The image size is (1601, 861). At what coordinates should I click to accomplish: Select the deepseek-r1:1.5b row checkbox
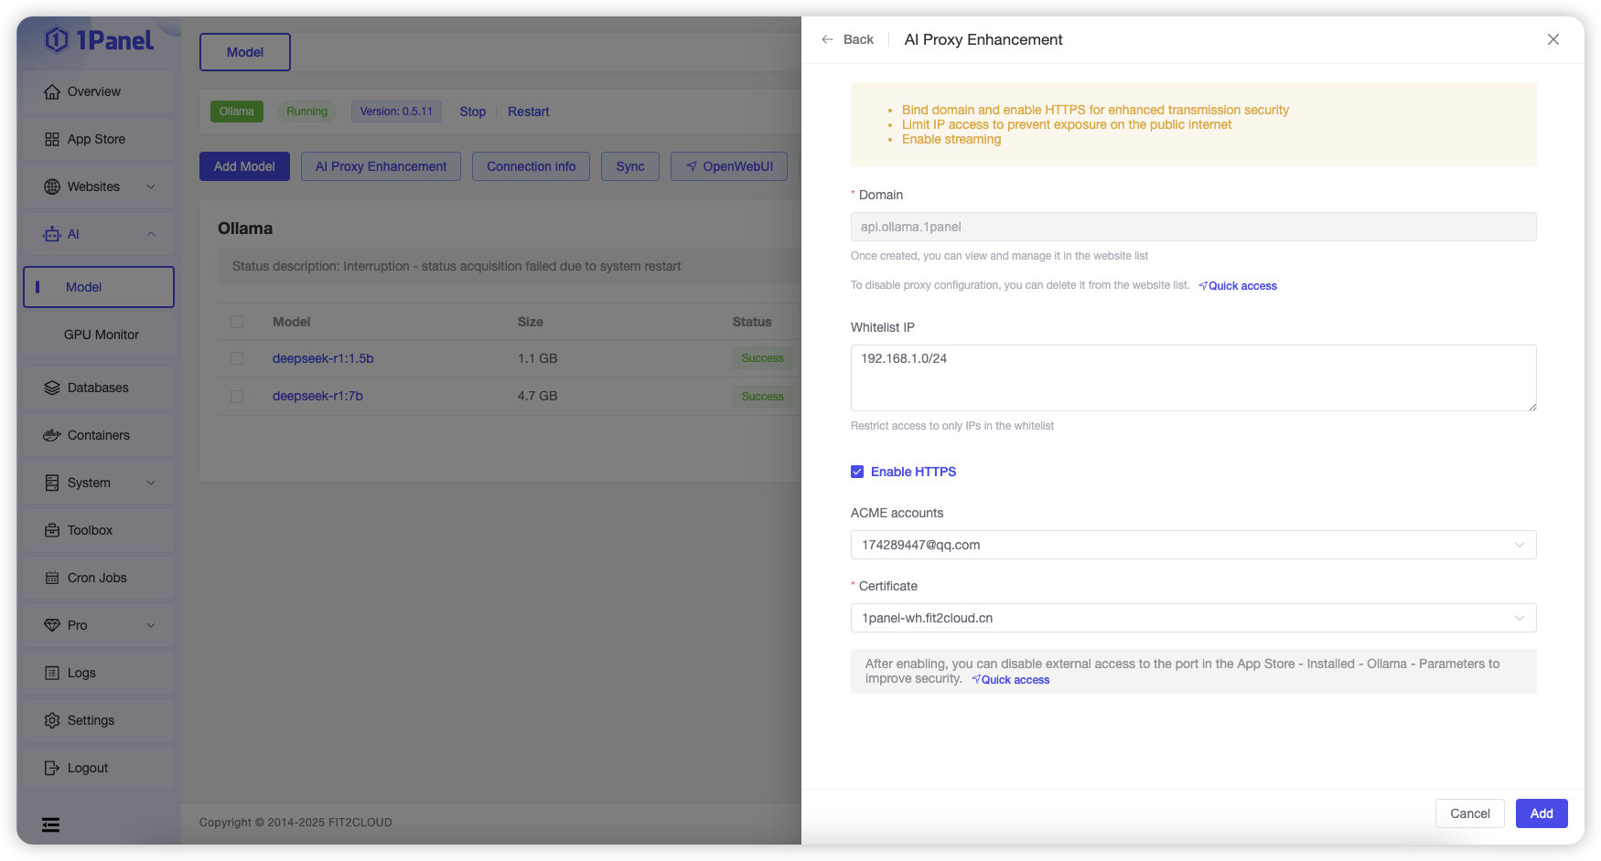click(237, 358)
